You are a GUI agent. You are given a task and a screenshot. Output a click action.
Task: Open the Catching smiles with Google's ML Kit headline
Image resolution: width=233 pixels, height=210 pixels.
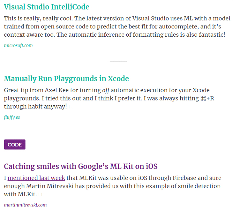click(x=81, y=166)
